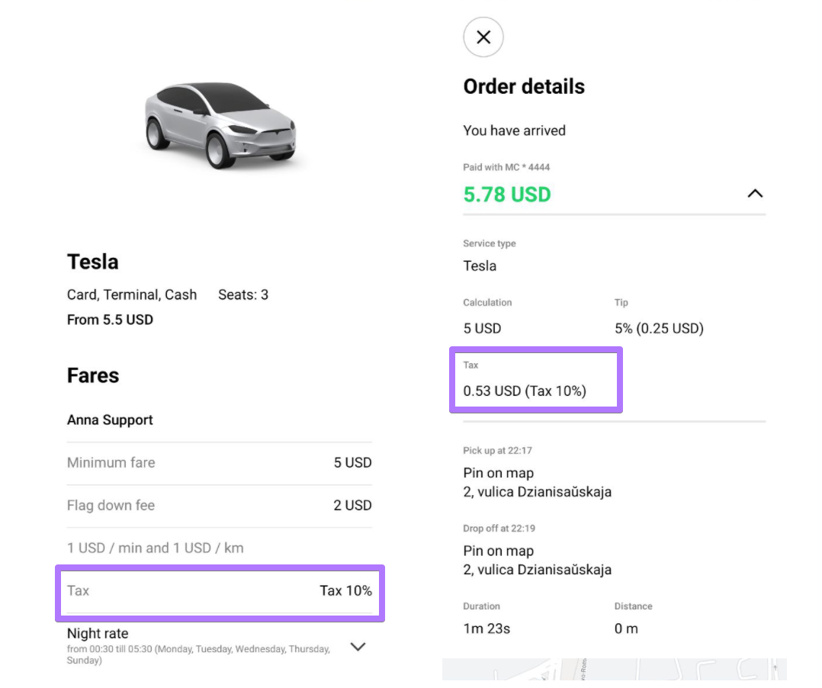The width and height of the screenshot is (822, 688).
Task: Close the Order details panel
Action: tap(483, 37)
